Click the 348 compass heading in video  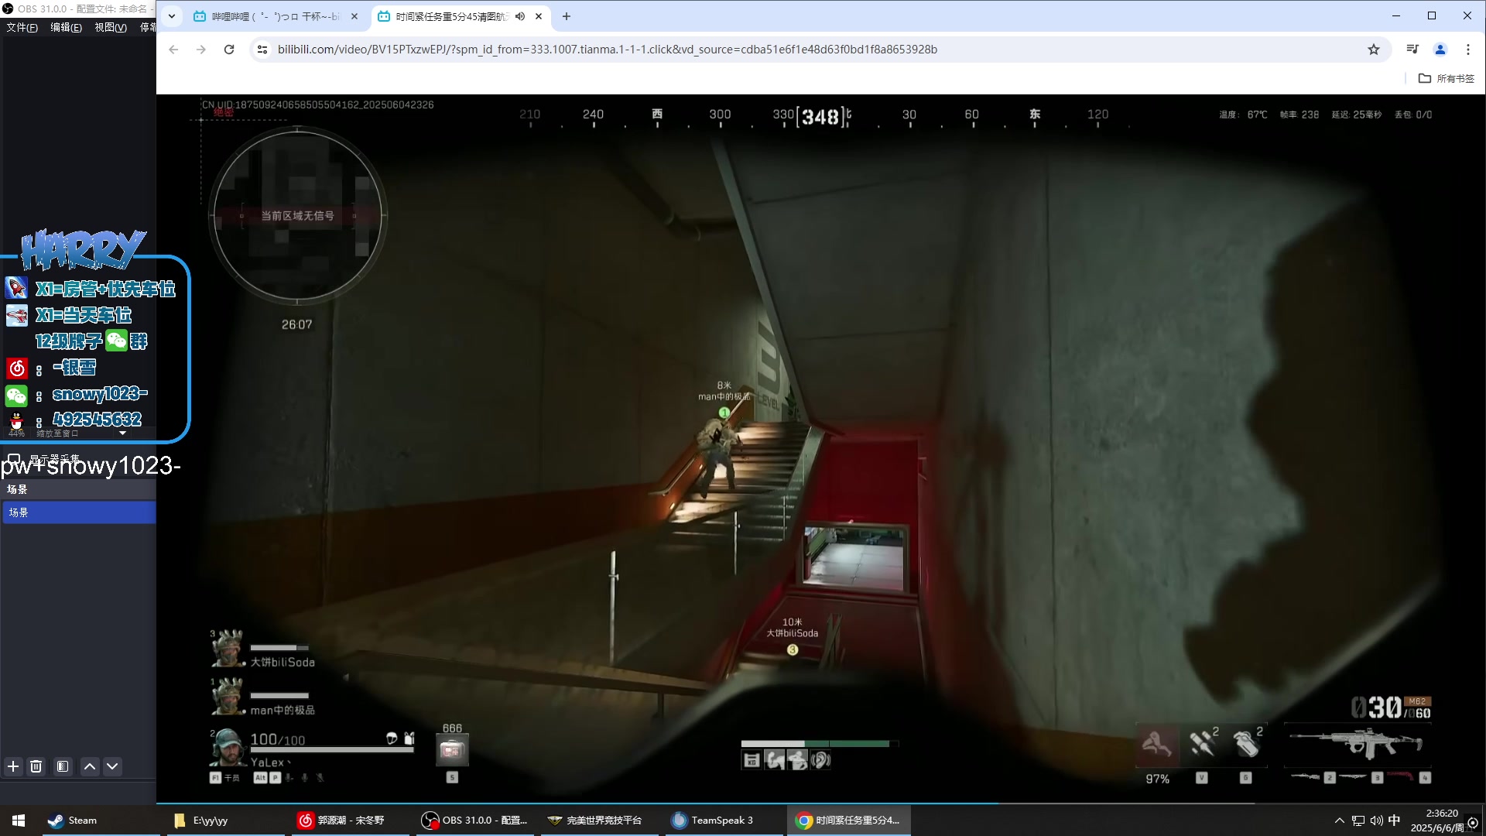[x=820, y=117]
